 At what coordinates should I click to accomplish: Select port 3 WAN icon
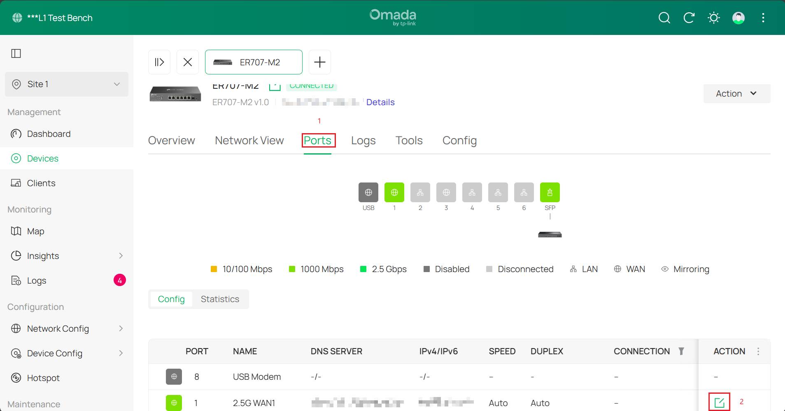[x=446, y=192]
